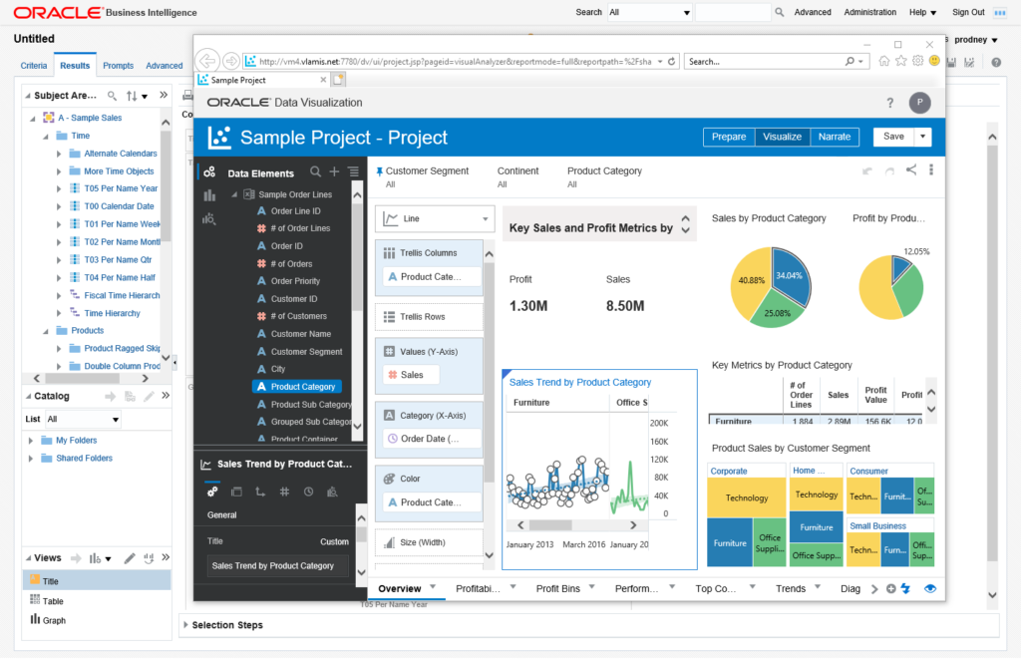The height and width of the screenshot is (660, 1021).
Task: Click the user profile avatar P
Action: [918, 103]
